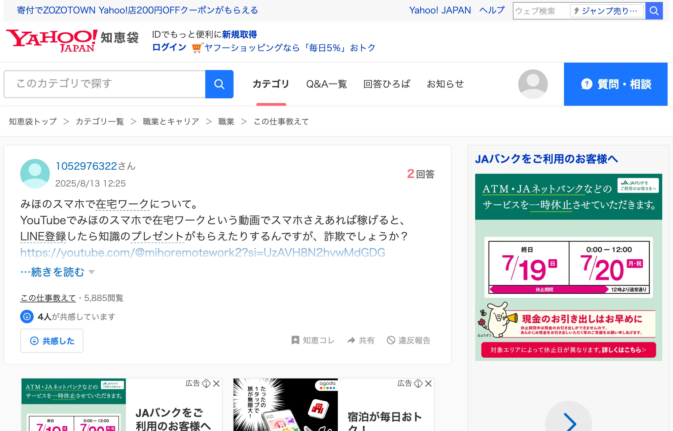Click the 共感した button
This screenshot has height=431, width=673.
click(52, 341)
